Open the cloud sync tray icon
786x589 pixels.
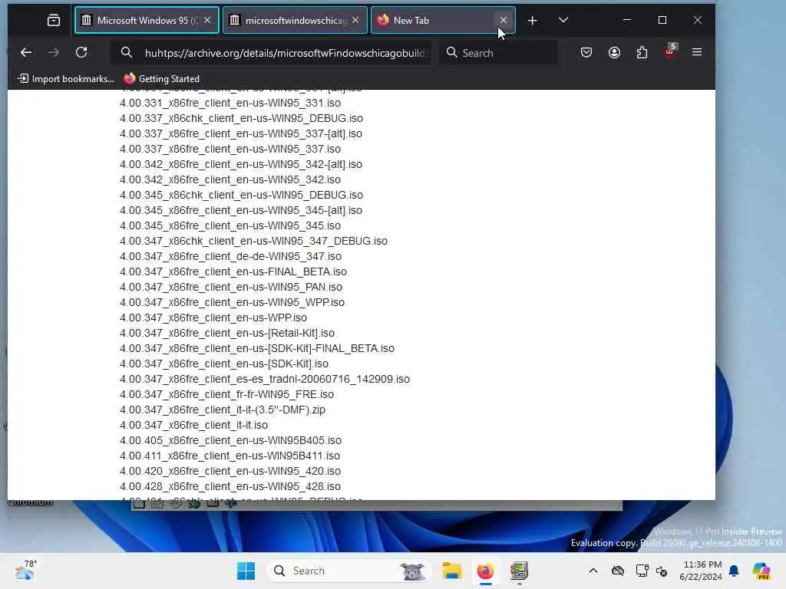tap(618, 571)
